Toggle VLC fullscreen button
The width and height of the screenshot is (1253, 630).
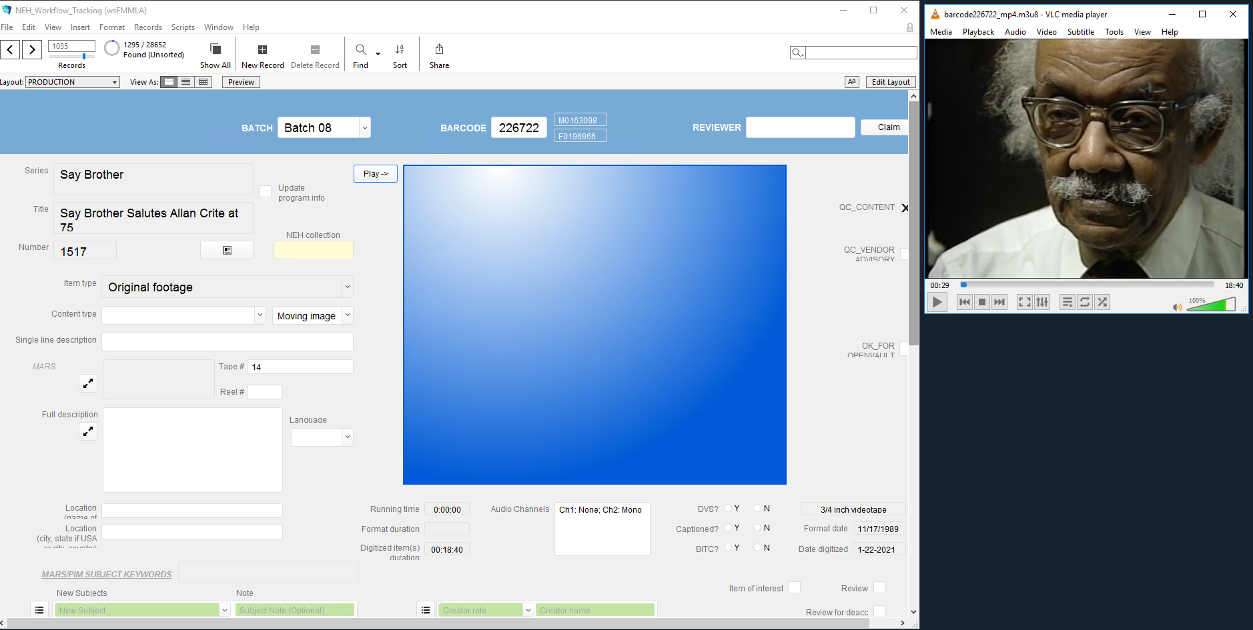(x=1024, y=302)
